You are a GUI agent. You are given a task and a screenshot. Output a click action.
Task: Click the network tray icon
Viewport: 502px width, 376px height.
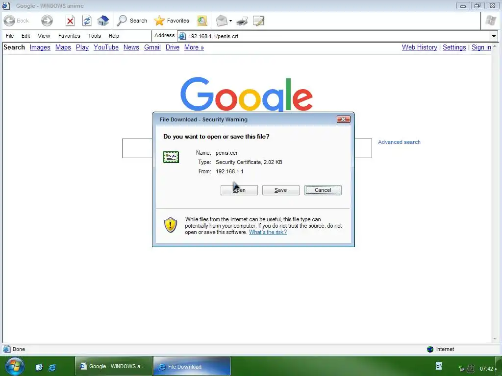point(471,368)
